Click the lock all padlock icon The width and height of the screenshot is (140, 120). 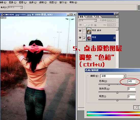tap(95, 25)
